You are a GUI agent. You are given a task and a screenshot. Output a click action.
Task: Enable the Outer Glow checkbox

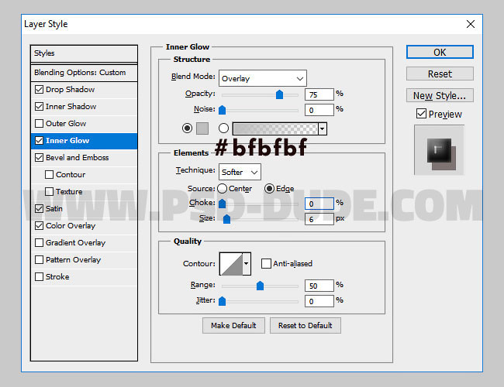[39, 123]
